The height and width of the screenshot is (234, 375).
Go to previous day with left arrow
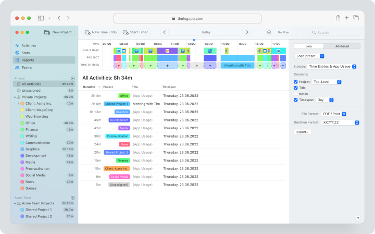(x=164, y=32)
